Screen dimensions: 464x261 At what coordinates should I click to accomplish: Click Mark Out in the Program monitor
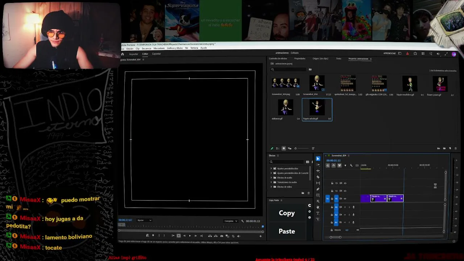click(164, 236)
